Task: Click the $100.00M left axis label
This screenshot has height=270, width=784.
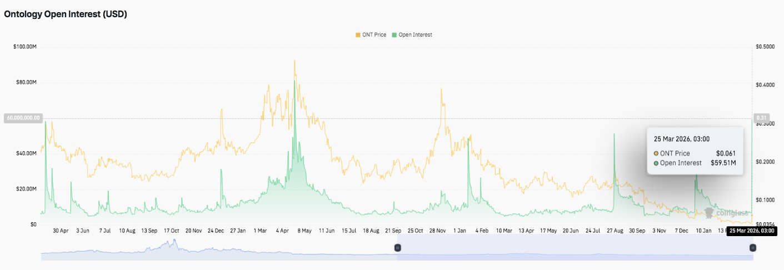Action: 24,47
